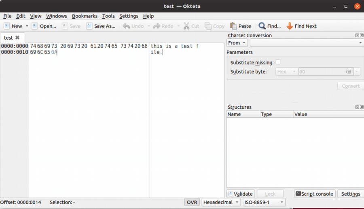This screenshot has height=209, width=364.
Task: Float the Structures panel icon
Action: pyautogui.click(x=357, y=107)
